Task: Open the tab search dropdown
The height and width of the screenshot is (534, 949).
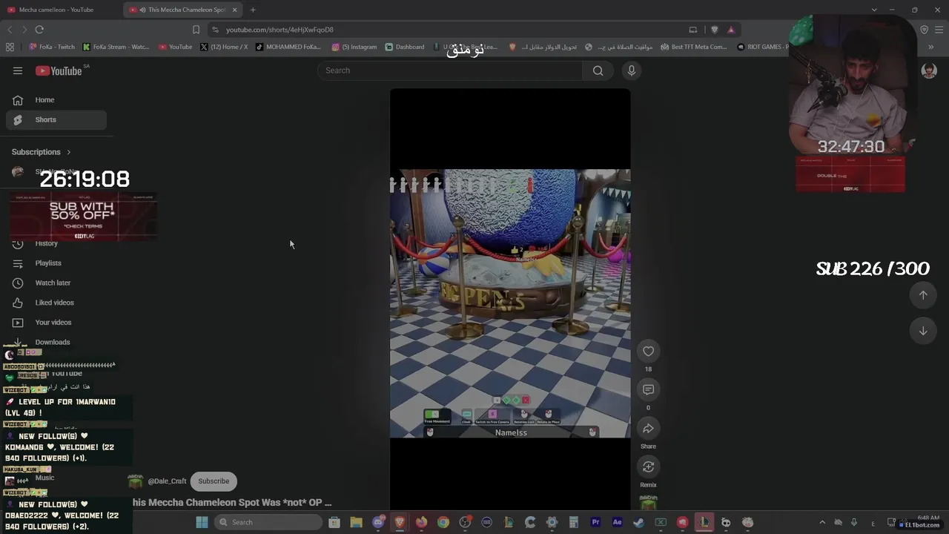Action: pos(874,10)
